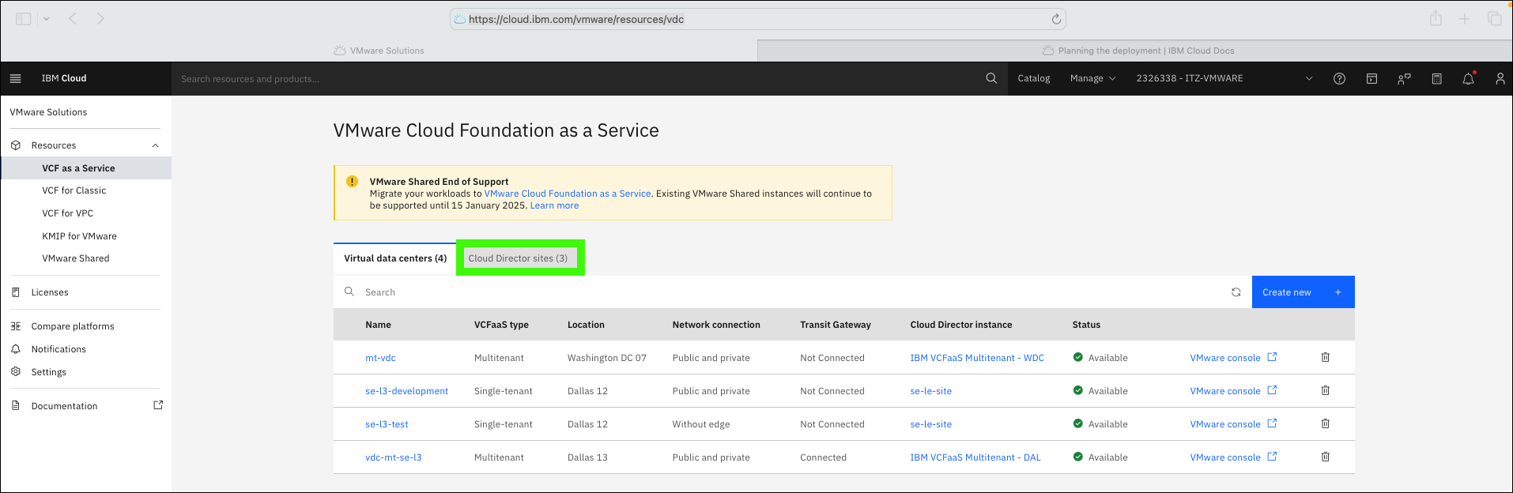Open the Manage dropdown menu
The width and height of the screenshot is (1513, 493).
tap(1092, 78)
